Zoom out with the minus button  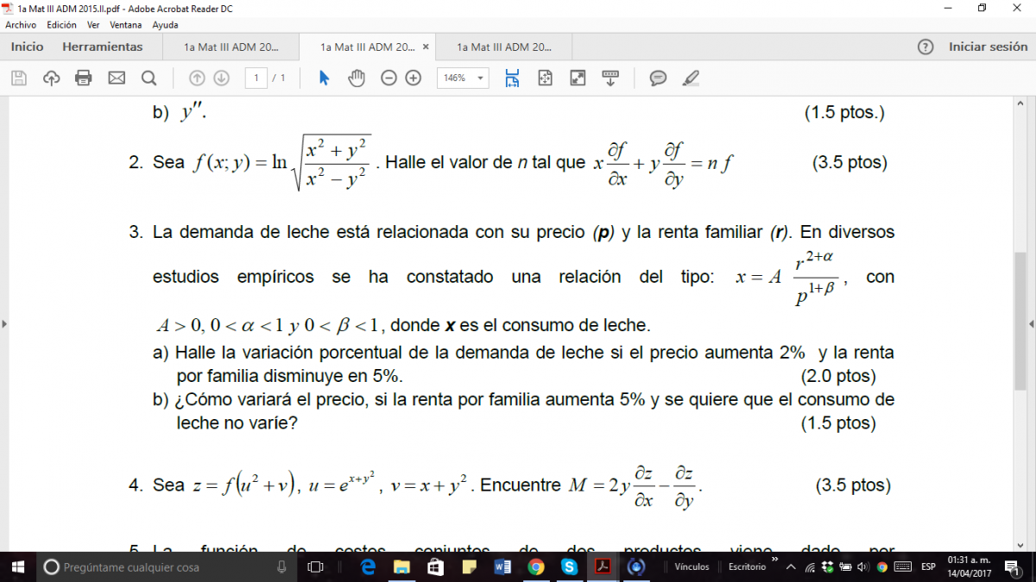(x=388, y=78)
